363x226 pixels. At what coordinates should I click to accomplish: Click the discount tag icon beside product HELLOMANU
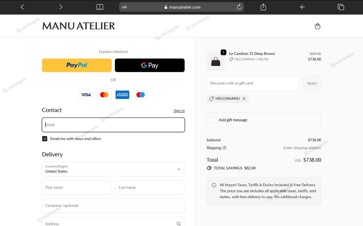click(x=231, y=59)
